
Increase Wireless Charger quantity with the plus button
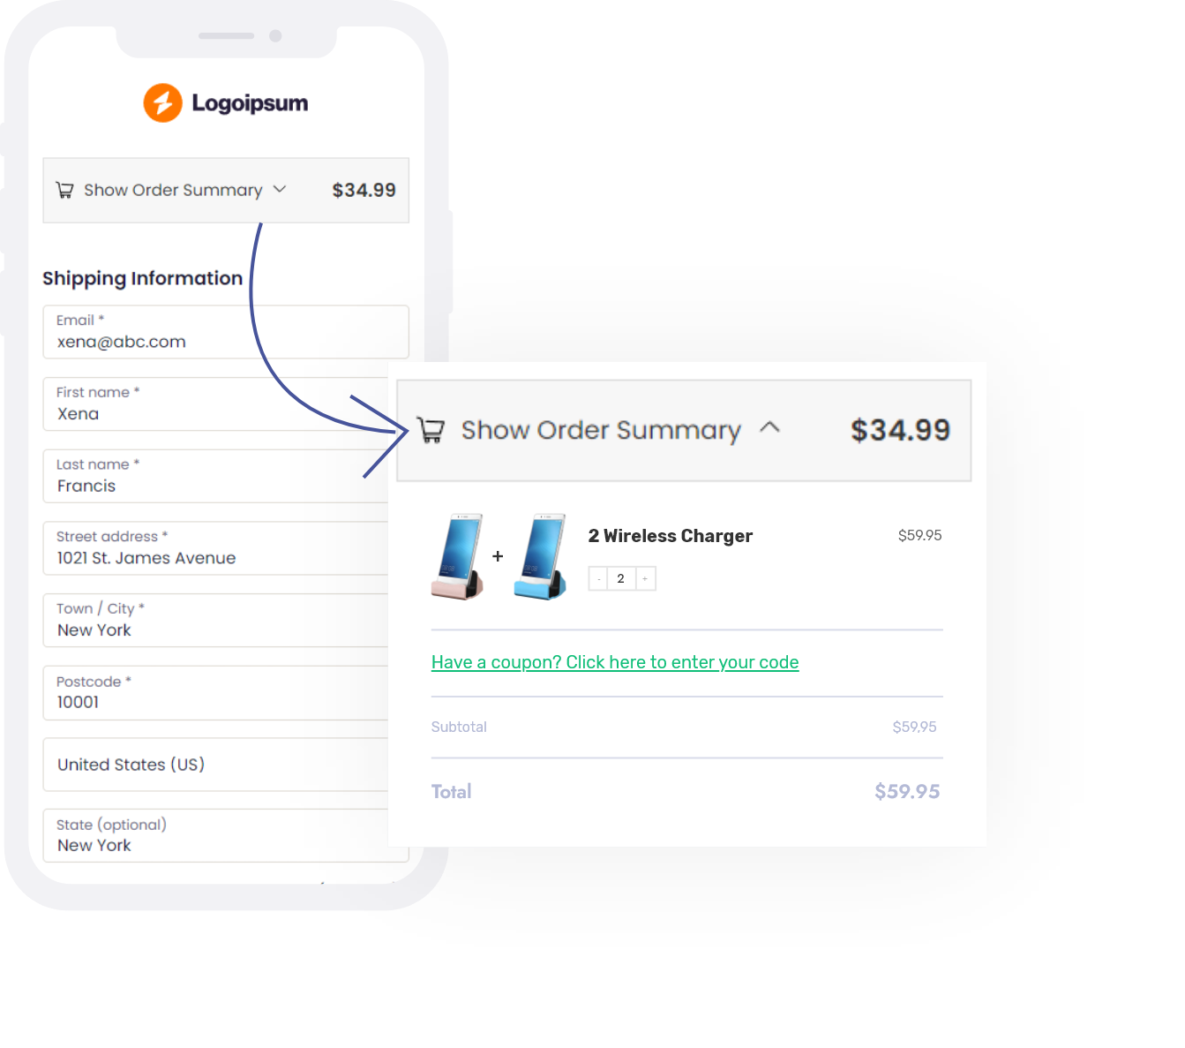[x=645, y=578]
